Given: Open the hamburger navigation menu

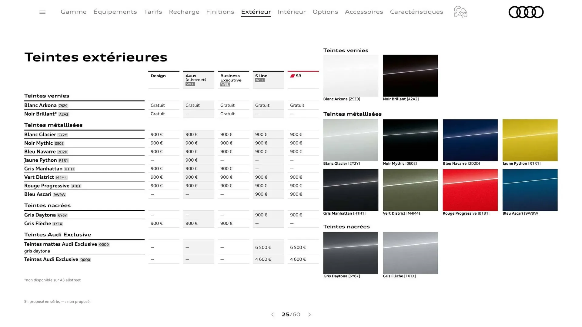Looking at the screenshot, I should pyautogui.click(x=42, y=12).
